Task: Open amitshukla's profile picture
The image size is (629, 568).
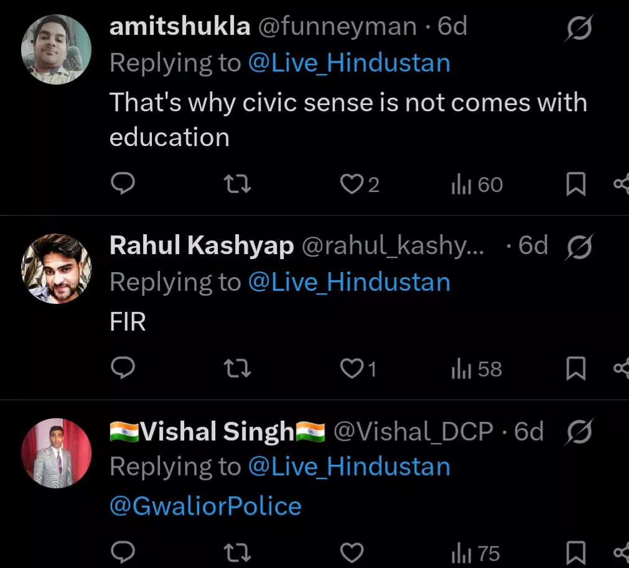Action: pos(57,49)
